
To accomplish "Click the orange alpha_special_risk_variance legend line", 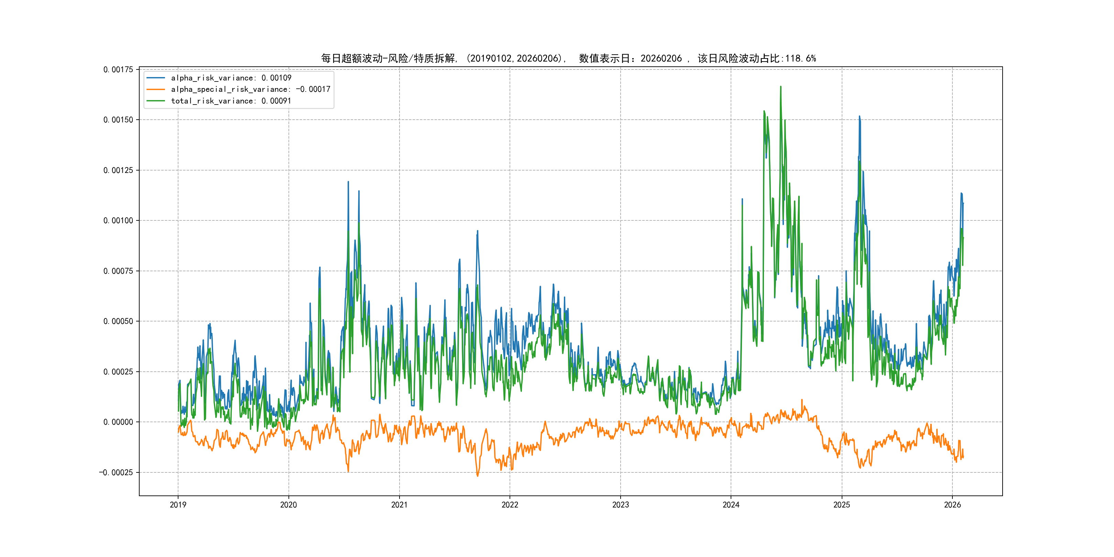I will (156, 89).
